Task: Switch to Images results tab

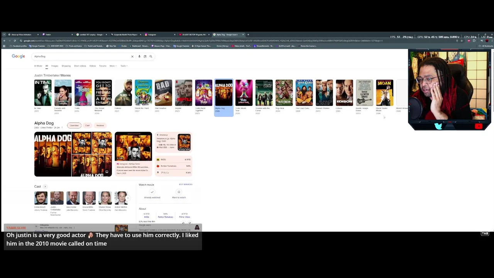Action: pos(55,66)
